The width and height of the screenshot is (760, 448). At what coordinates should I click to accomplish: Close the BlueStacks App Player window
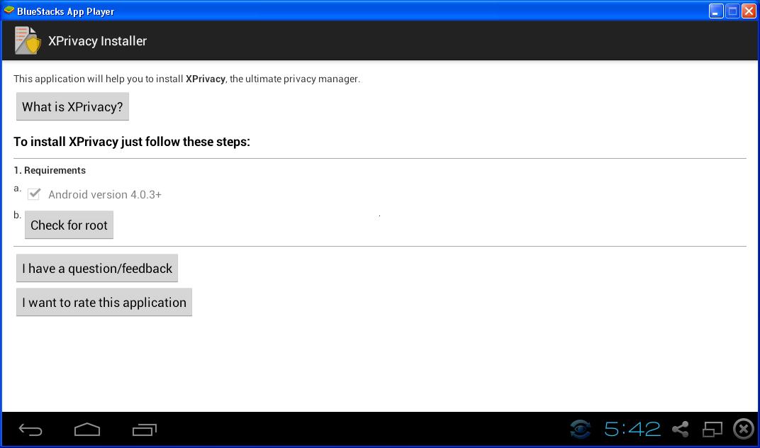click(x=749, y=11)
